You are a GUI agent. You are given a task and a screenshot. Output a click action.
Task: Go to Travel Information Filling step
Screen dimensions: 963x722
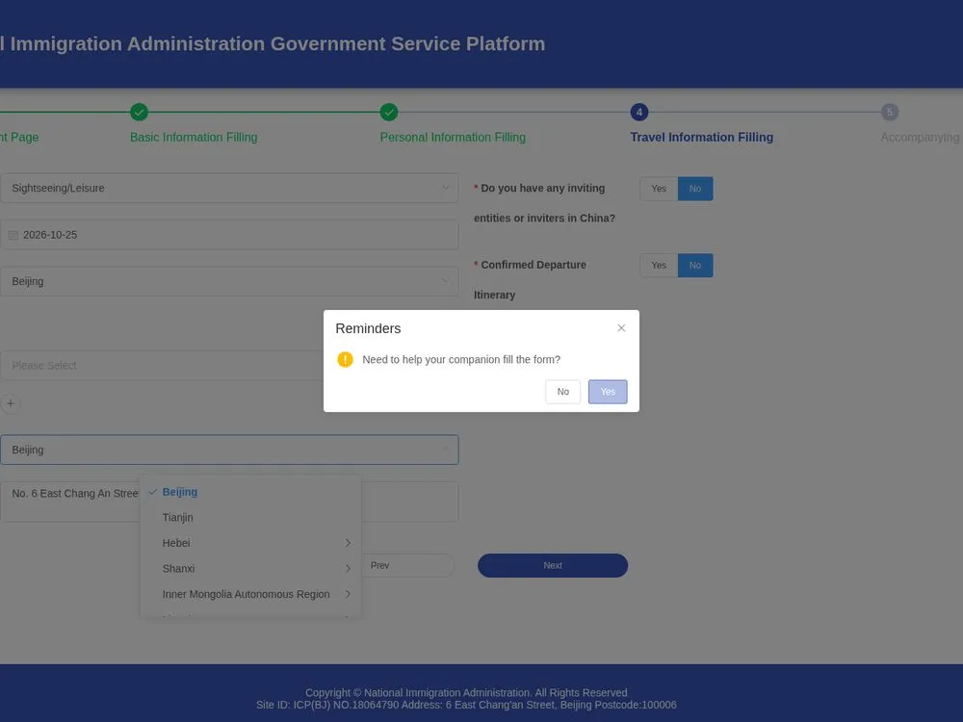point(701,137)
